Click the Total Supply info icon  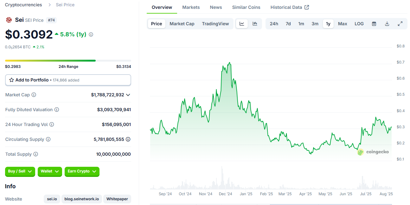pos(36,154)
